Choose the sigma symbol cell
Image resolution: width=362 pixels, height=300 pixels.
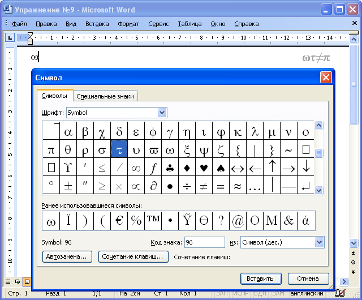click(102, 149)
